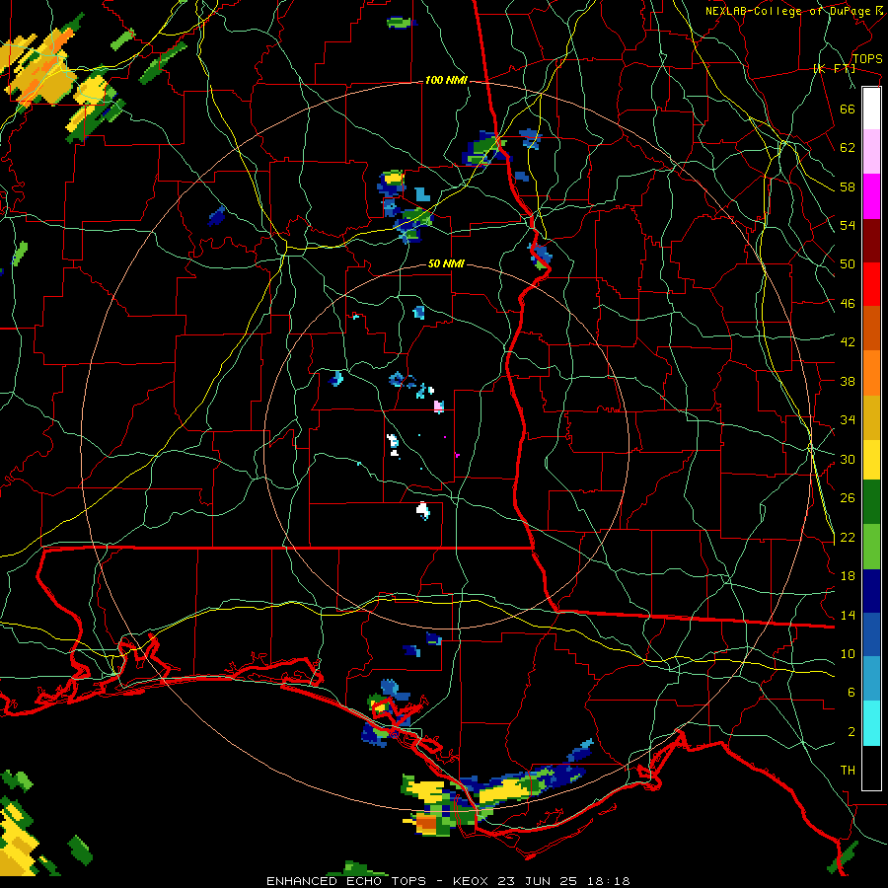Select the '54' legend value
The height and width of the screenshot is (888, 888).
click(848, 225)
